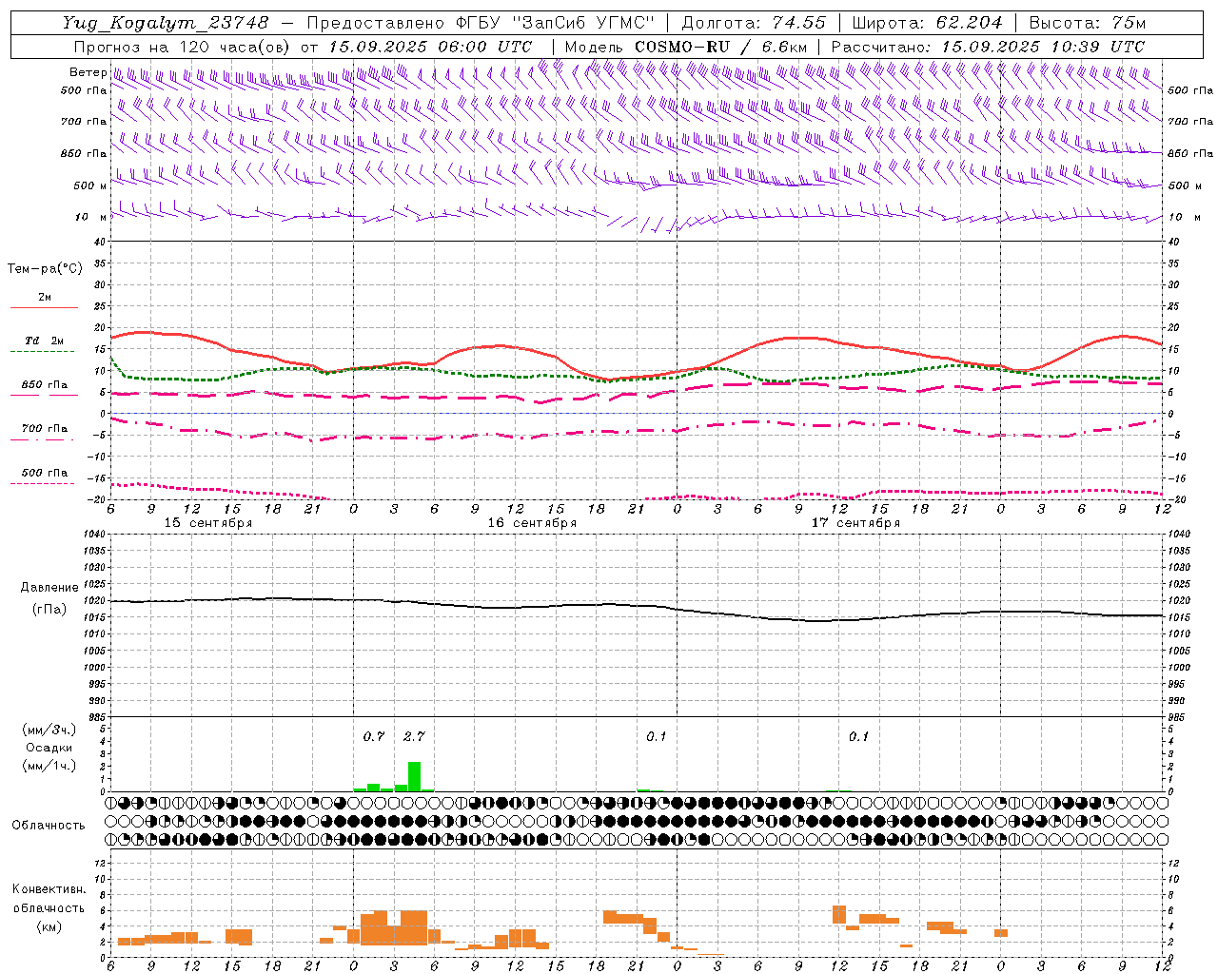Click the Высота: 75м header field
Image resolution: width=1218 pixels, height=974 pixels.
coord(1087,23)
